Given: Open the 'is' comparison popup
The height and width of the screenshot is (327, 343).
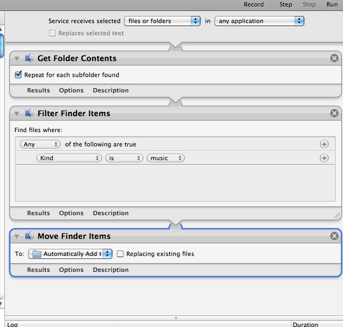Looking at the screenshot, I should click(x=124, y=158).
